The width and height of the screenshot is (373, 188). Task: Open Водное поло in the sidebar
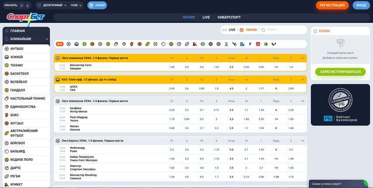tap(26, 160)
